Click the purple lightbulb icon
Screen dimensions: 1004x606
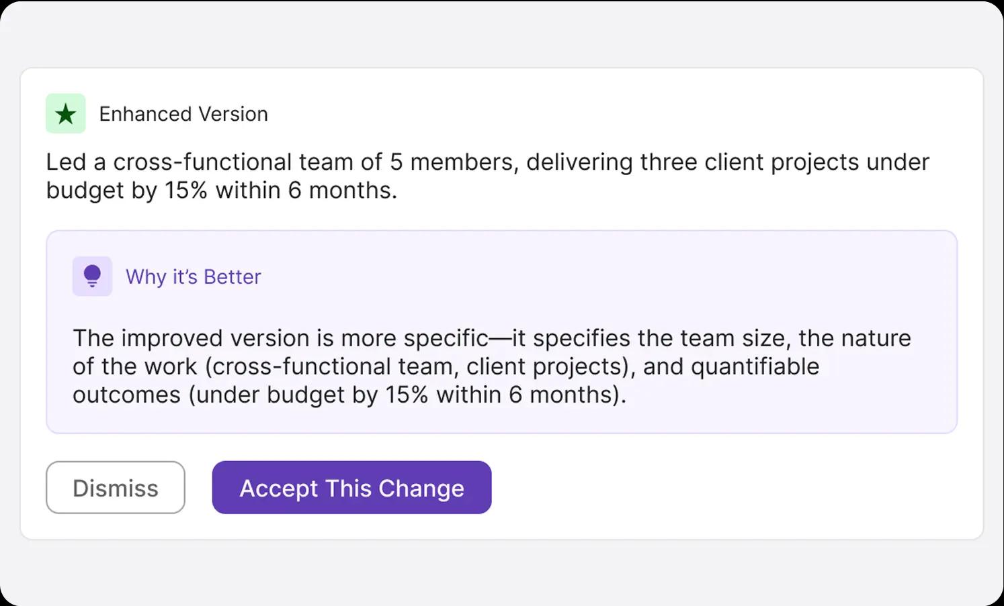[92, 276]
